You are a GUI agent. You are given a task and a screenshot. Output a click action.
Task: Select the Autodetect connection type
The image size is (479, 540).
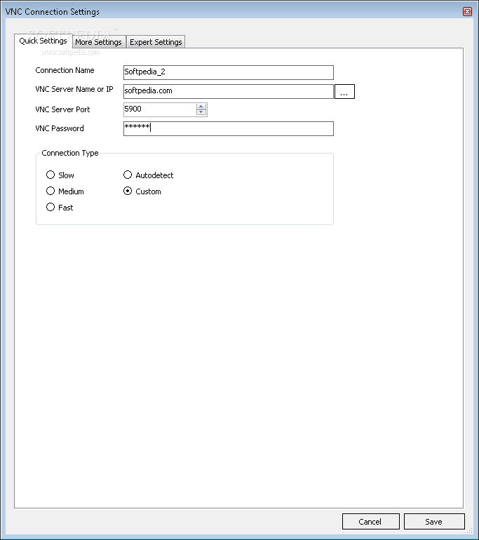point(148,175)
